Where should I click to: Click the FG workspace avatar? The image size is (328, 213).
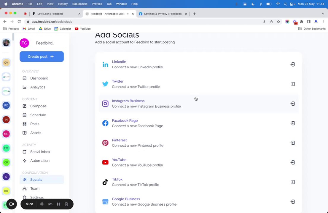click(24, 43)
